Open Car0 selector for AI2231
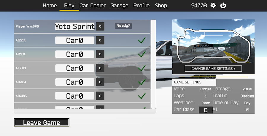267x136 pixels. pos(75,40)
